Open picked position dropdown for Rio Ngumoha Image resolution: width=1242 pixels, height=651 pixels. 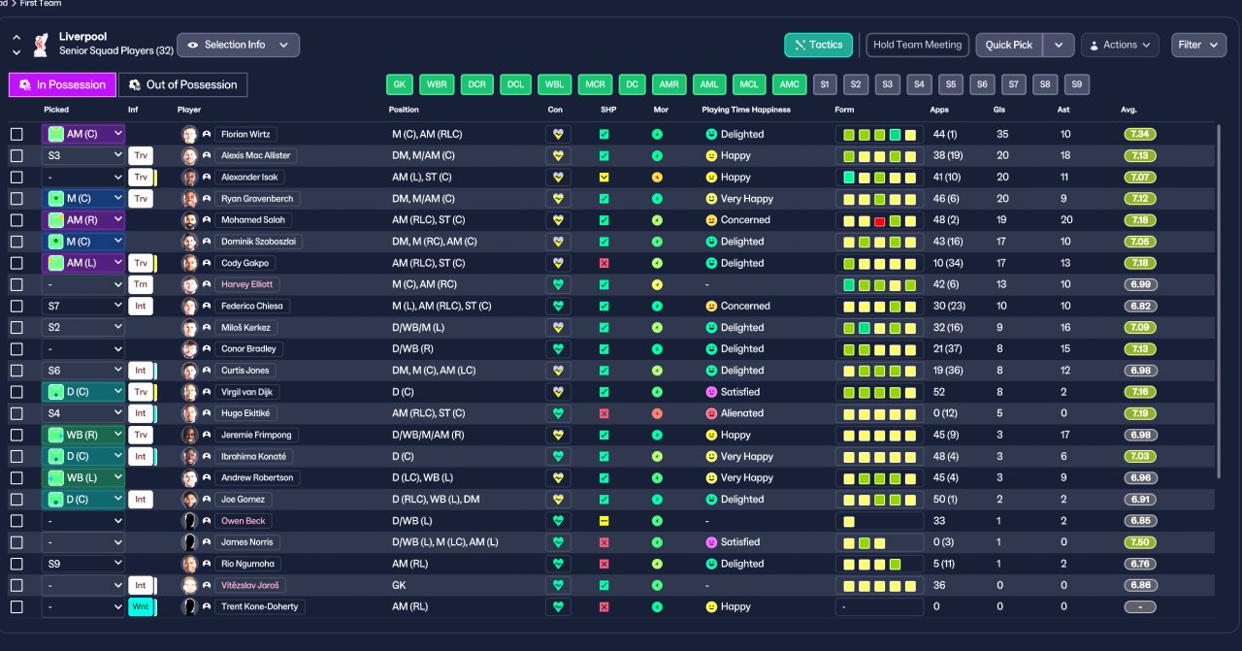(x=83, y=565)
